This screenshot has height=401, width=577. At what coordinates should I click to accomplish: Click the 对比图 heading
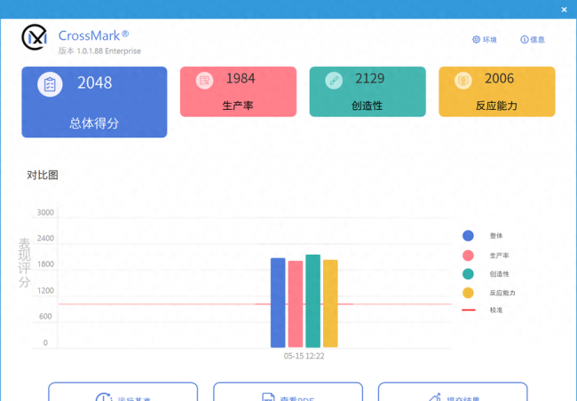point(43,175)
